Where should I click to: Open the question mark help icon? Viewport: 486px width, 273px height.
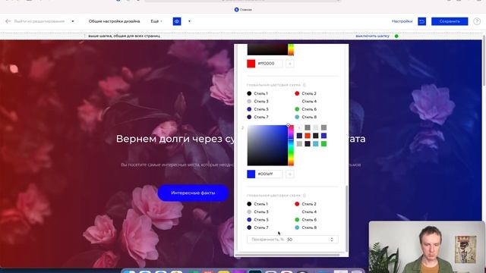pyautogui.click(x=477, y=21)
